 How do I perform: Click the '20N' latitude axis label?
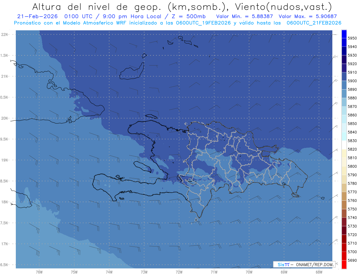pos(5,118)
